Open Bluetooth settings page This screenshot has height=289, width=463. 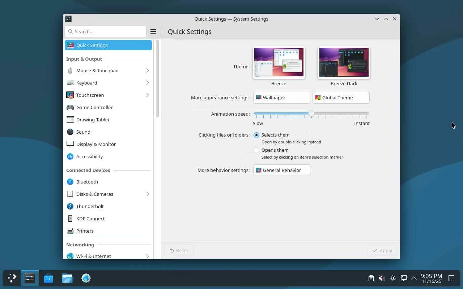pyautogui.click(x=108, y=182)
